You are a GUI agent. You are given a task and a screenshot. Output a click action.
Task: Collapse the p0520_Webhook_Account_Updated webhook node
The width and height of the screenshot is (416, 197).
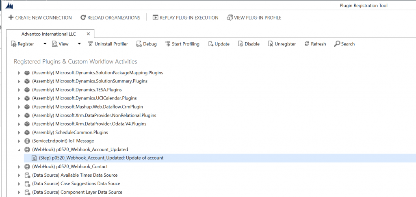point(19,150)
